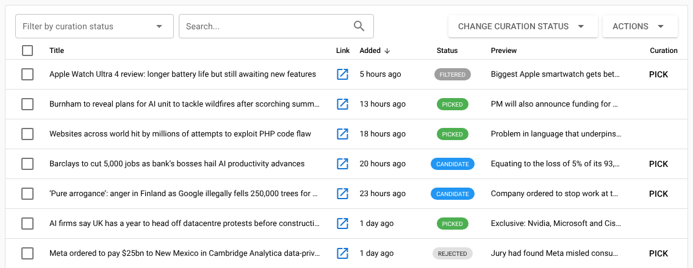Open external link for UK datacentre protests article

pos(342,224)
